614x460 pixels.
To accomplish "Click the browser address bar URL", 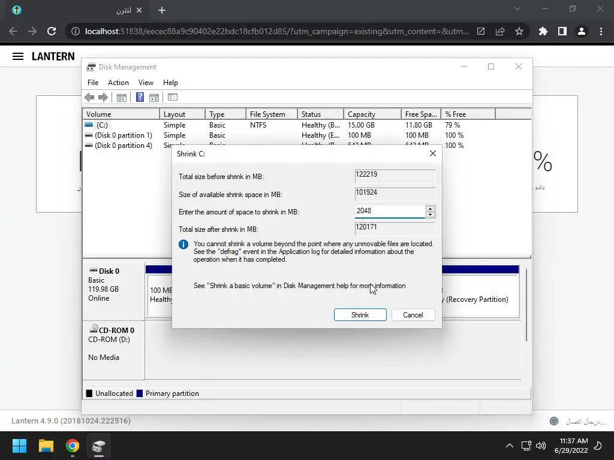I will pyautogui.click(x=277, y=31).
